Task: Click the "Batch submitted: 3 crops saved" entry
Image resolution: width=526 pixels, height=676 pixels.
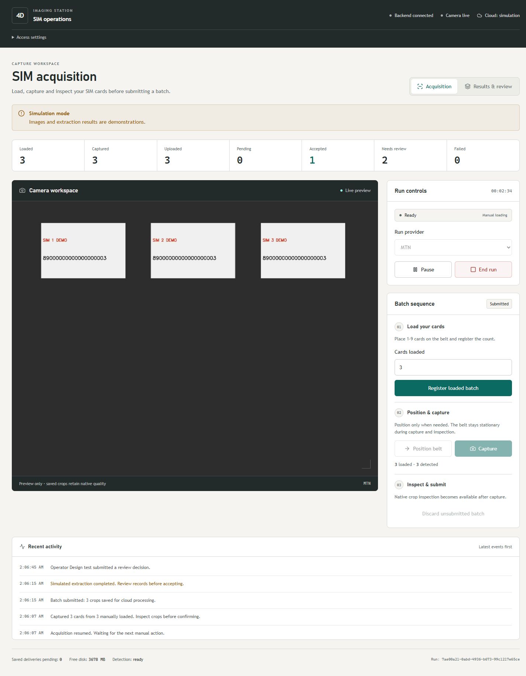Action: point(266,600)
